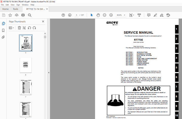This screenshot has width=182, height=119.
Task: Close the RT770E document tab
Action: click(47, 9)
